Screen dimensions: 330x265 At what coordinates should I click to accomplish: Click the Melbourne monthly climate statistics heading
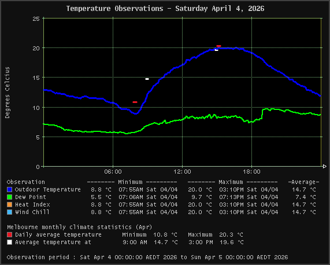point(80,227)
